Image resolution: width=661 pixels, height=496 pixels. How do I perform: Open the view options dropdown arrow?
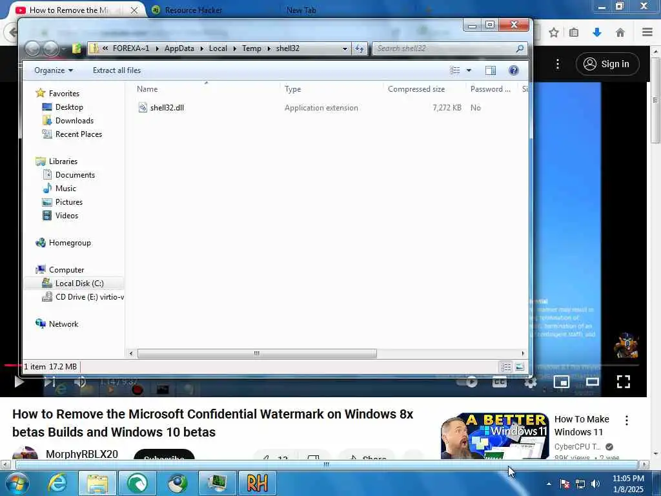(x=469, y=70)
